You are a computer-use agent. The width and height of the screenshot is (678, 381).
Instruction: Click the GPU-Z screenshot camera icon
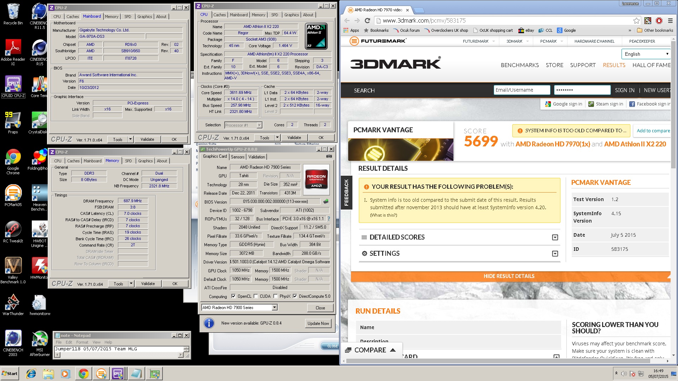click(x=329, y=156)
